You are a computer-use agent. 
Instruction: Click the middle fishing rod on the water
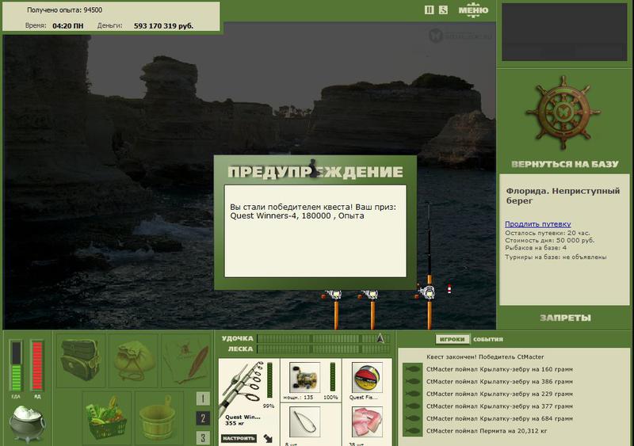coord(372,309)
